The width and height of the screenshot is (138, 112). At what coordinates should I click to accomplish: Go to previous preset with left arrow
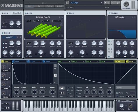pos(106,3)
